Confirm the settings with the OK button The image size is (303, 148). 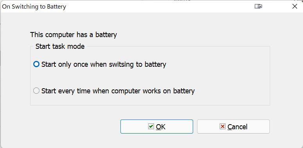coord(157,127)
